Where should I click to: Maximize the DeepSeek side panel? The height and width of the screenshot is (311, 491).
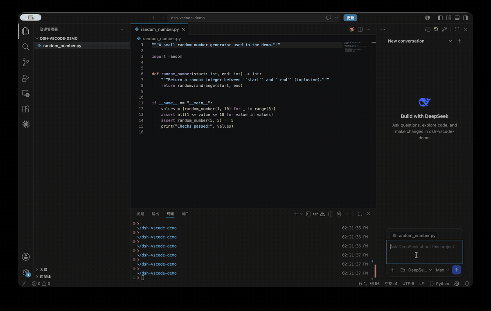pyautogui.click(x=457, y=29)
